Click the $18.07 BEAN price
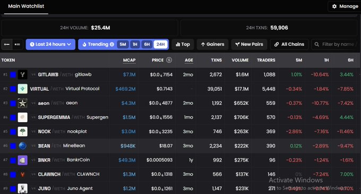This screenshot has height=194, width=361. click(166, 146)
